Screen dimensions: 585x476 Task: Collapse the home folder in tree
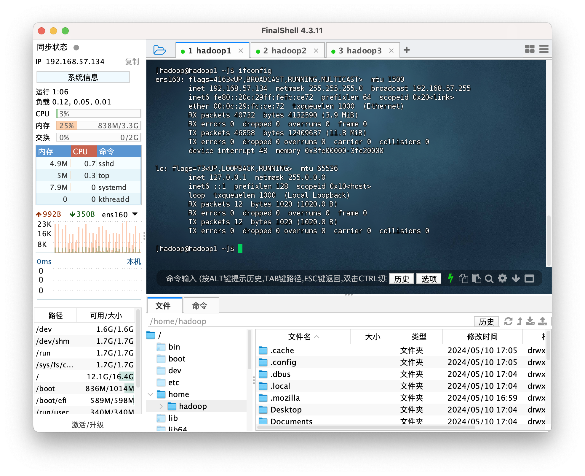pyautogui.click(x=151, y=394)
